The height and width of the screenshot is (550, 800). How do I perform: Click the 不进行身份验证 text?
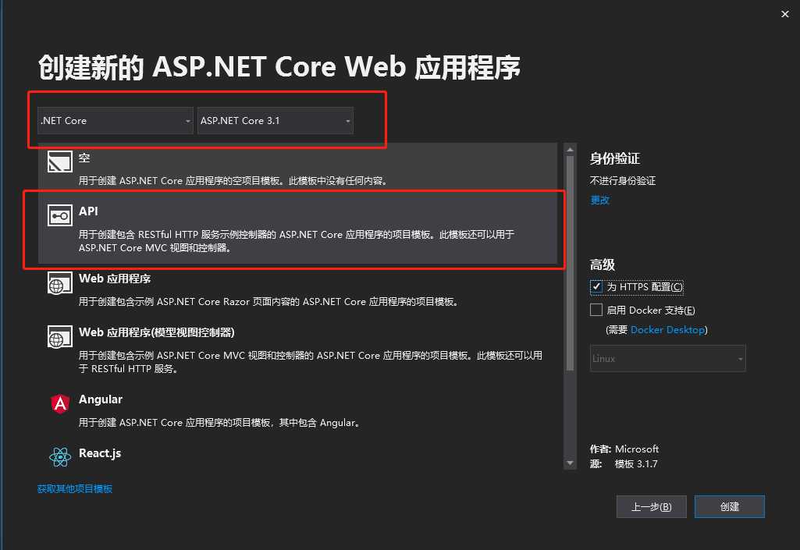tap(623, 181)
